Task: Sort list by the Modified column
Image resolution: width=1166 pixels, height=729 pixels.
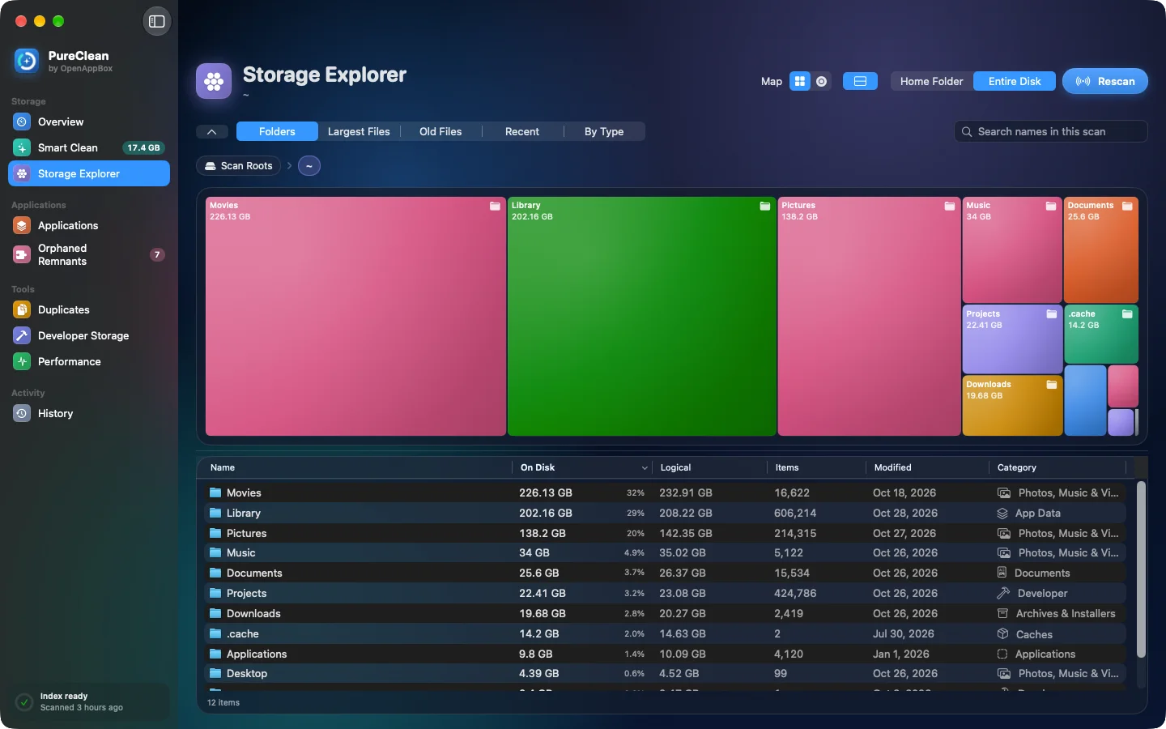Action: (892, 467)
